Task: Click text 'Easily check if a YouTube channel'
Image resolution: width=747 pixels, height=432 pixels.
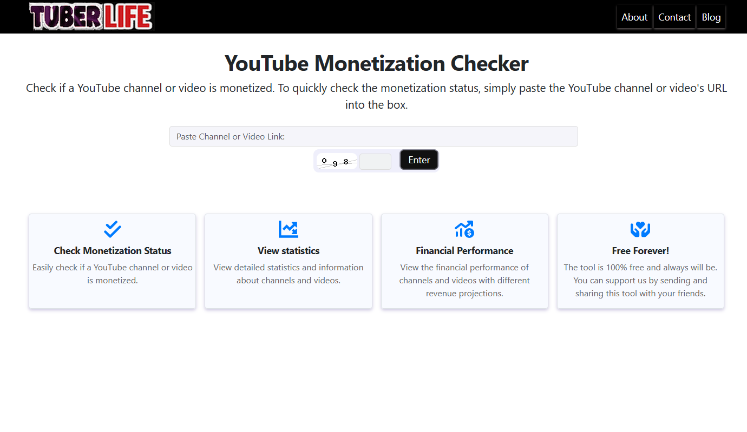Action: 95,267
